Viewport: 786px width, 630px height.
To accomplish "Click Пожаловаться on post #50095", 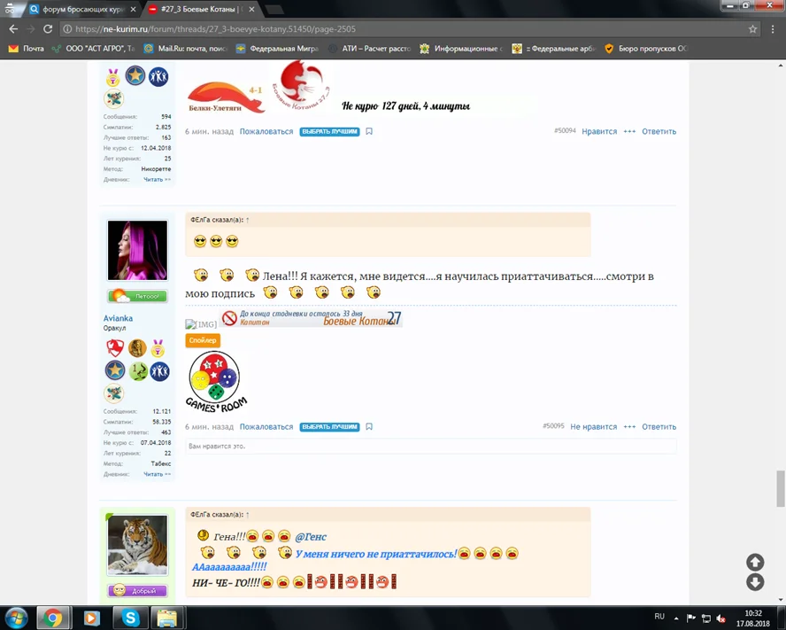I will click(266, 427).
